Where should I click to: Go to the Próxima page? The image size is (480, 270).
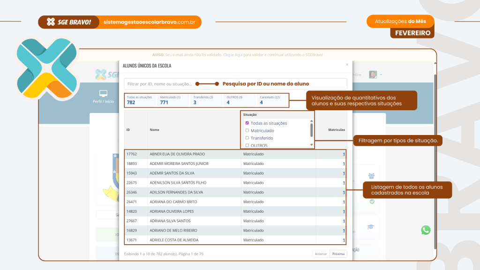pyautogui.click(x=338, y=254)
